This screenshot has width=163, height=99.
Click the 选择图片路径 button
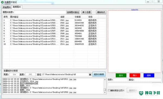[x=73, y=12]
